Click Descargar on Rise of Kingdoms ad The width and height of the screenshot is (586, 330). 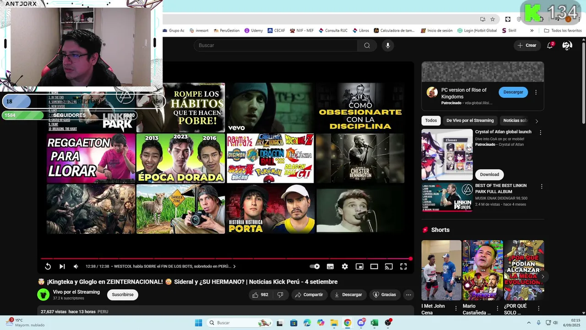click(x=513, y=92)
